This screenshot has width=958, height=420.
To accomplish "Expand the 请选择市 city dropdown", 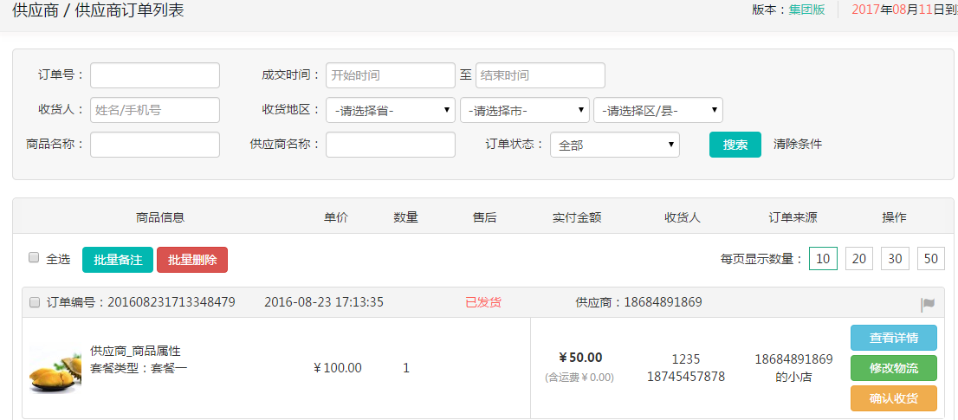I will point(524,110).
